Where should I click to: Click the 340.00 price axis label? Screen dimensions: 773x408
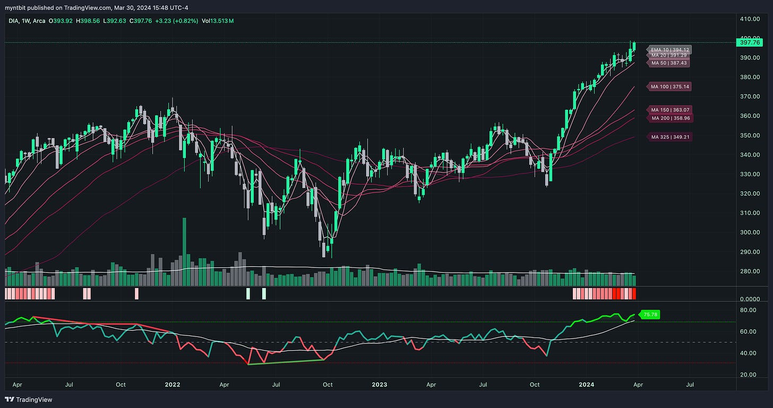tap(750, 155)
